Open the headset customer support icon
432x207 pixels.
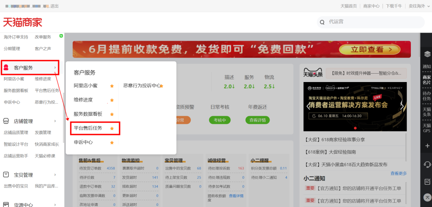(427, 164)
